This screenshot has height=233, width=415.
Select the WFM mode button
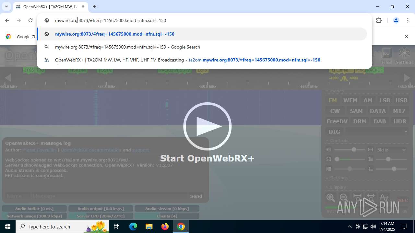350,100
